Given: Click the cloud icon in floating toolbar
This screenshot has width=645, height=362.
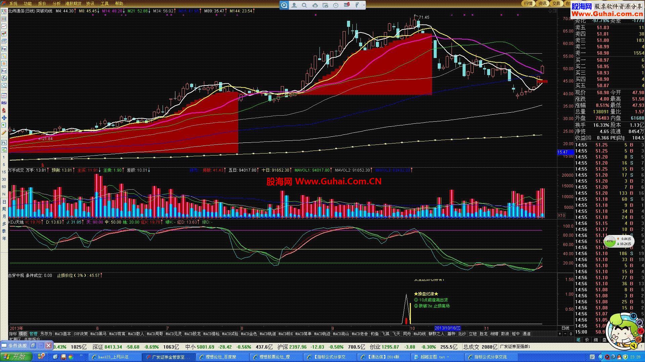Looking at the screenshot, I should (315, 5).
